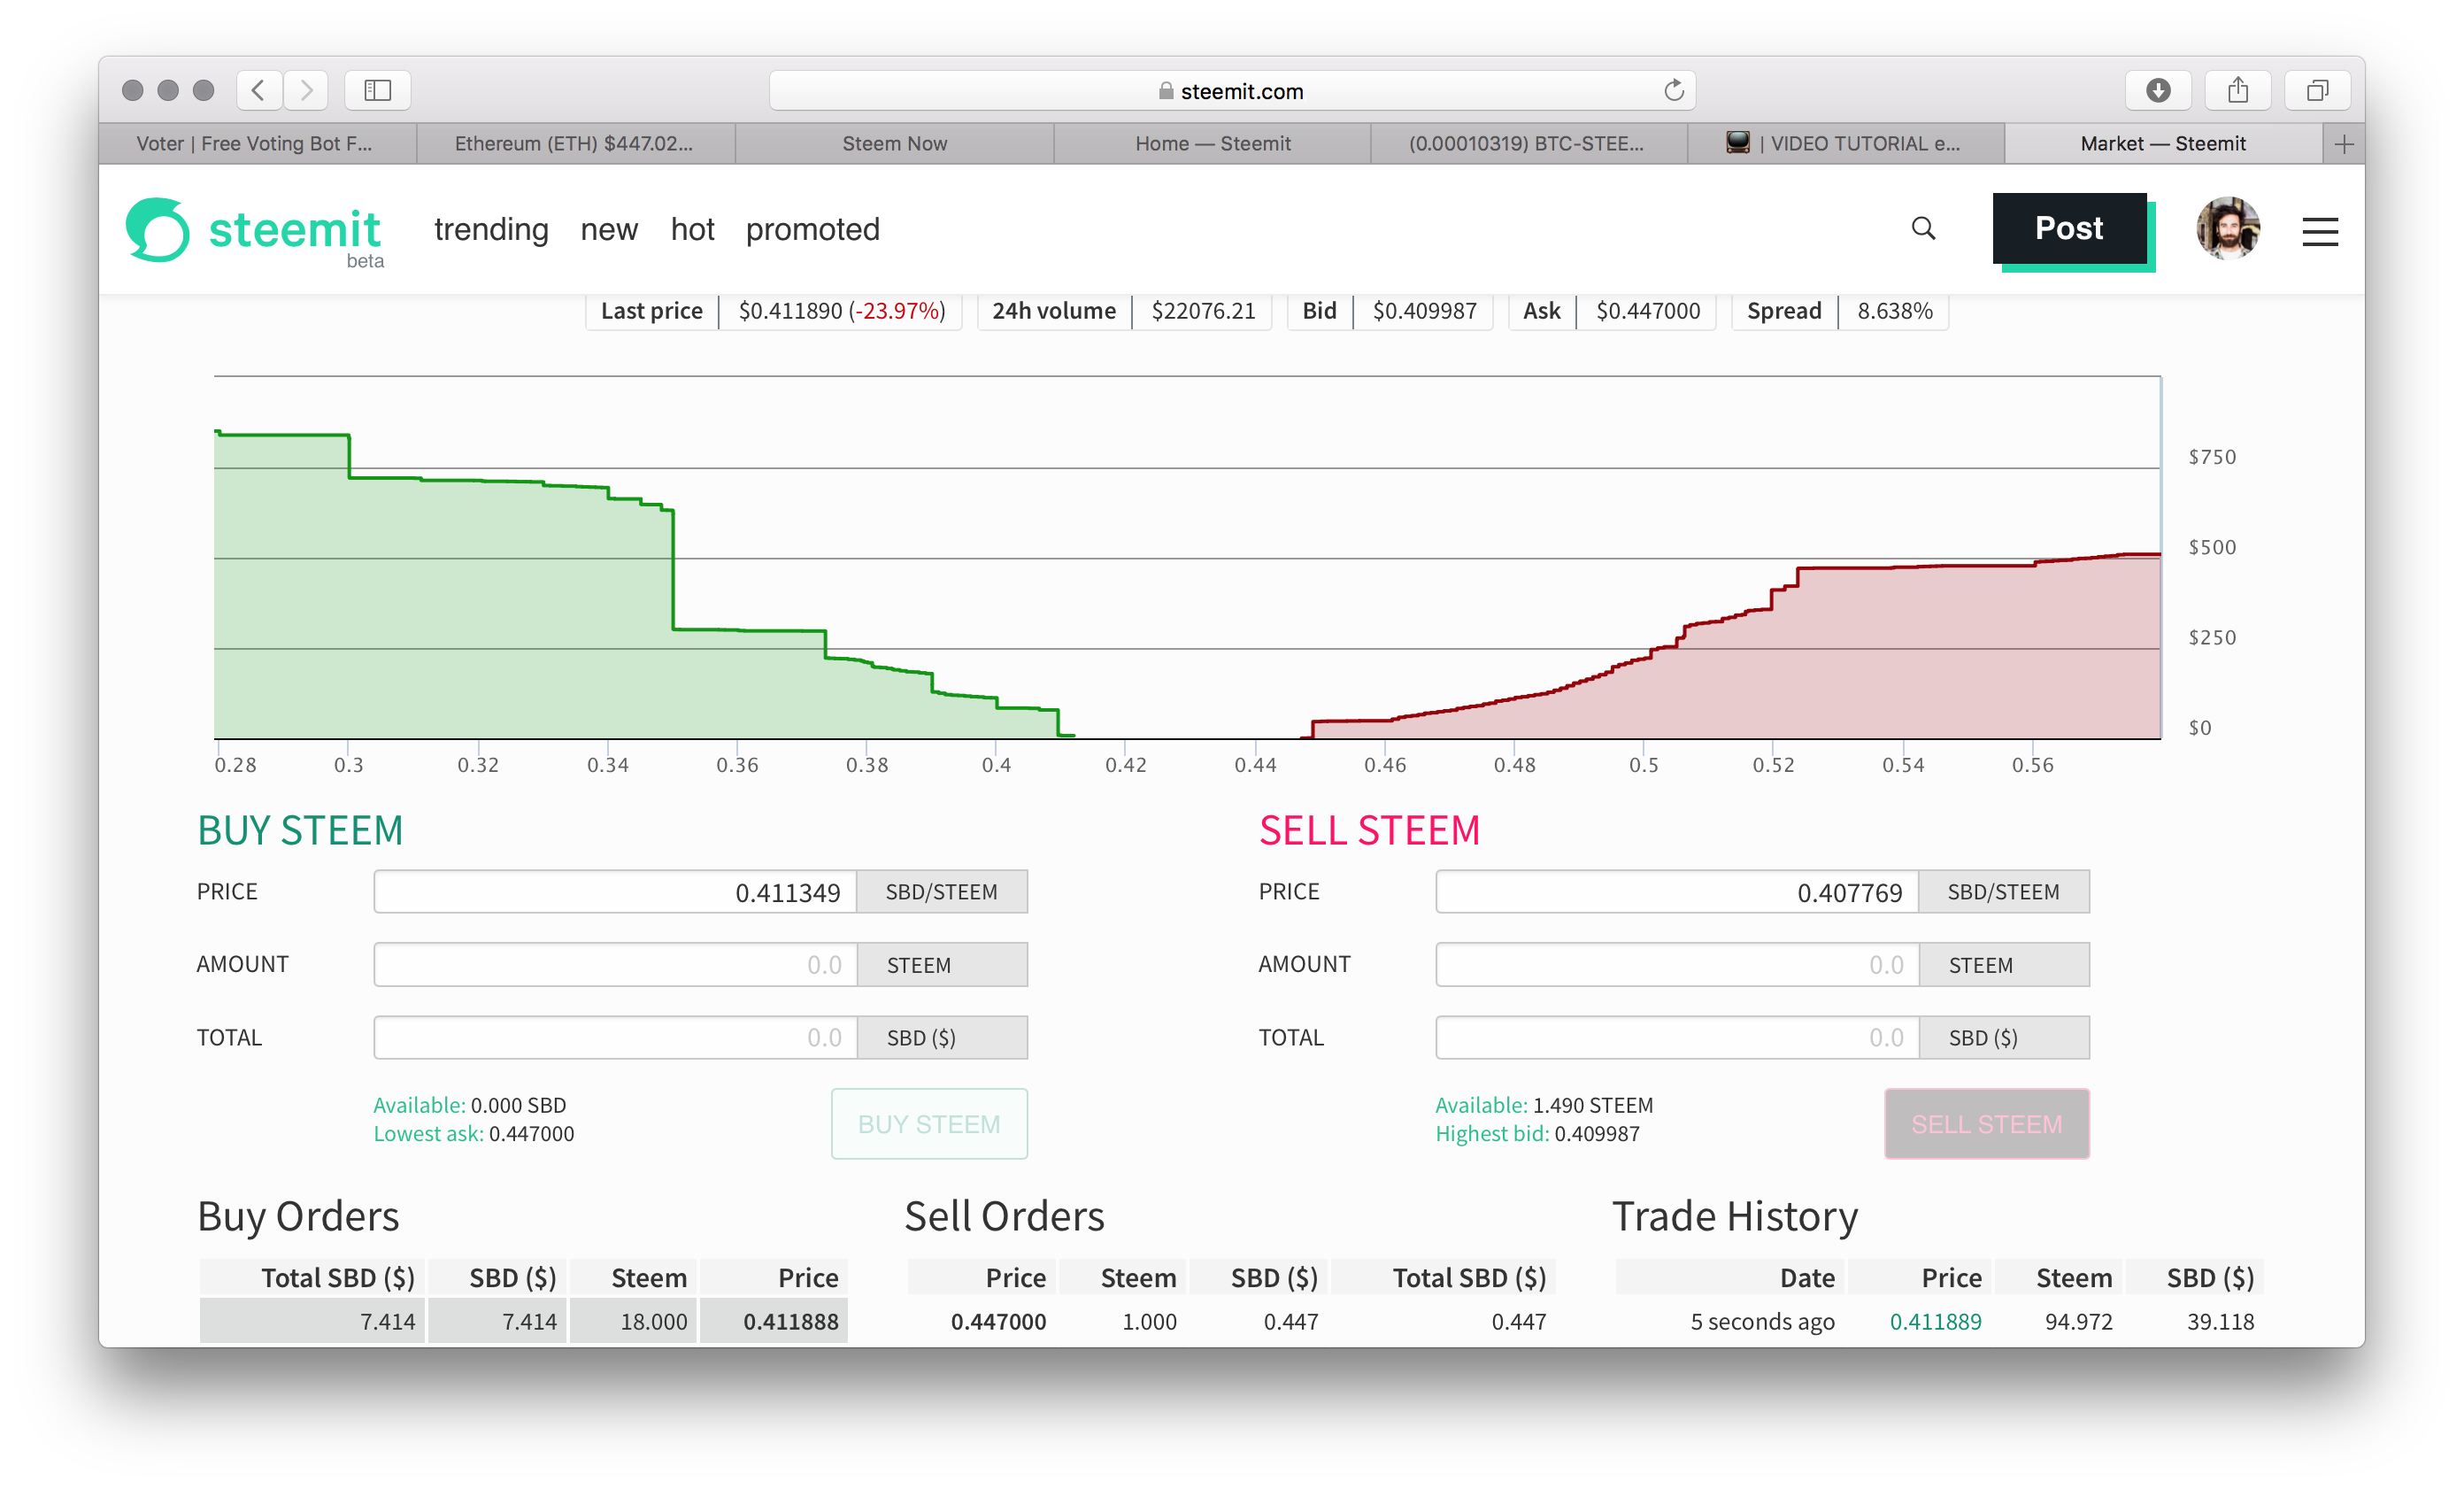Open the user profile avatar
The image size is (2464, 1489).
pos(2227,229)
